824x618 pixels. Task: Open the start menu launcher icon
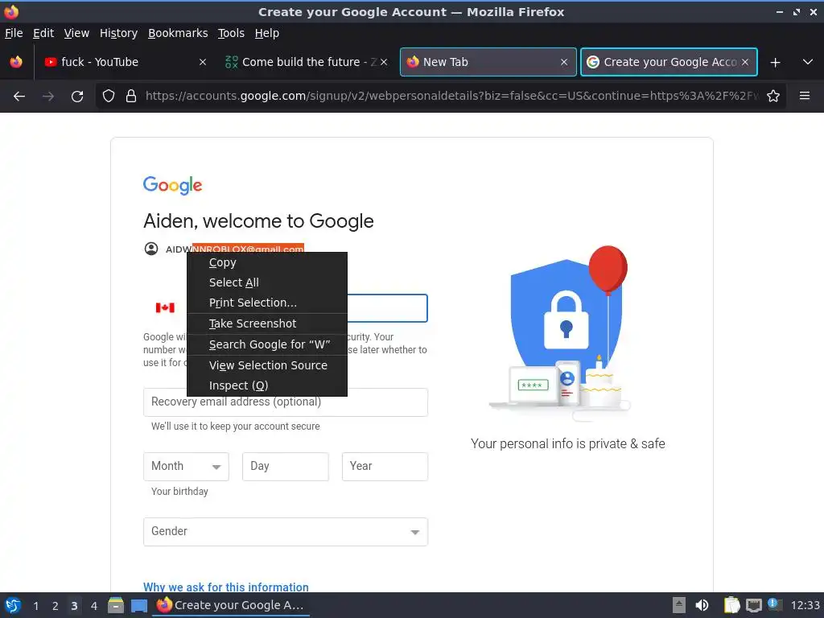[13, 605]
